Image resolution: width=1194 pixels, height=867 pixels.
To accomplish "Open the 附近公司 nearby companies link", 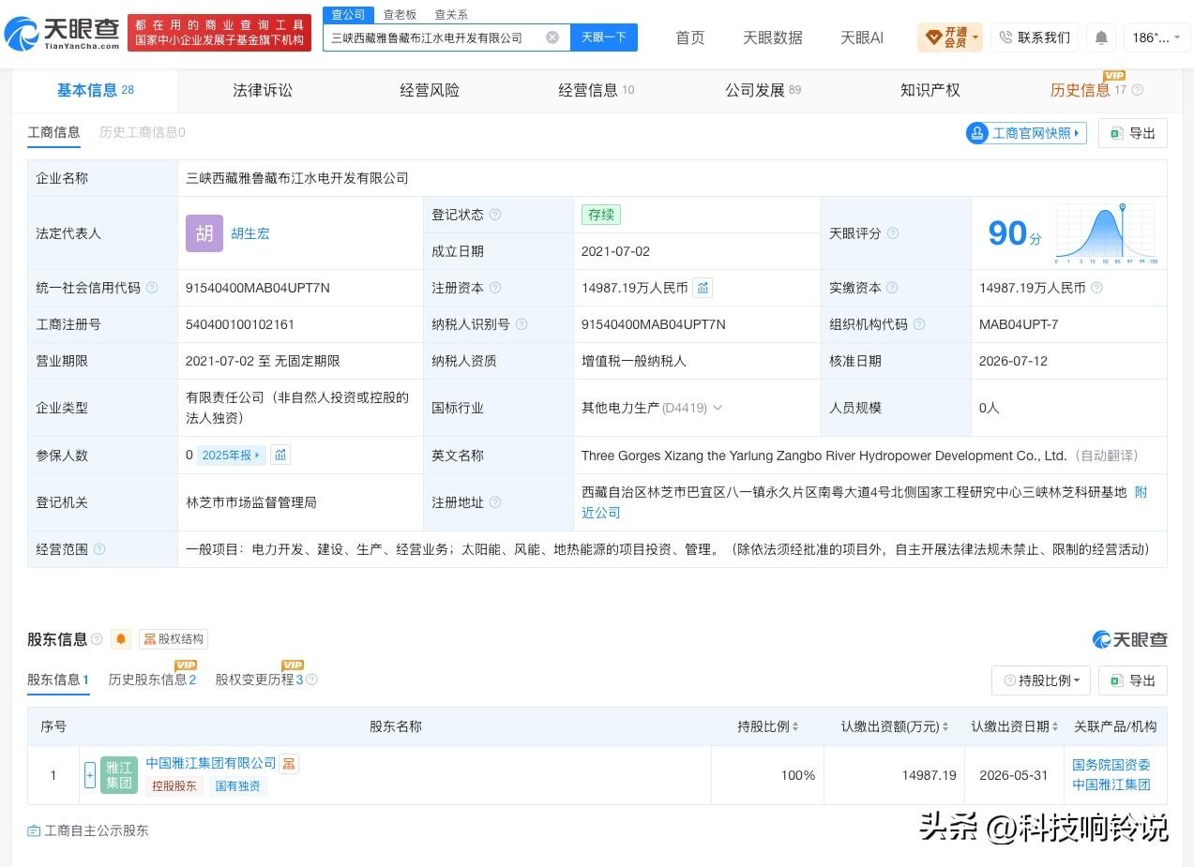I will point(864,502).
